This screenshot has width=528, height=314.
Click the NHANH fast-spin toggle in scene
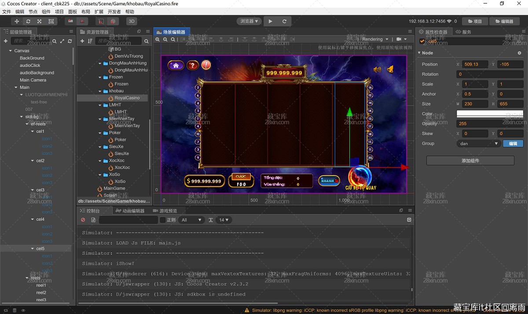click(329, 180)
